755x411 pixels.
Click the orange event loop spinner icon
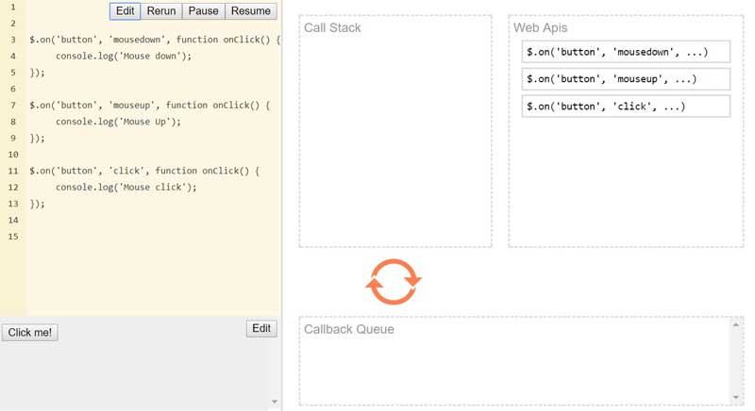(x=393, y=282)
